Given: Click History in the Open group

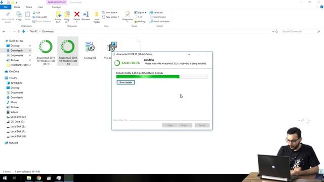Looking at the screenshot, I should click(140, 21).
